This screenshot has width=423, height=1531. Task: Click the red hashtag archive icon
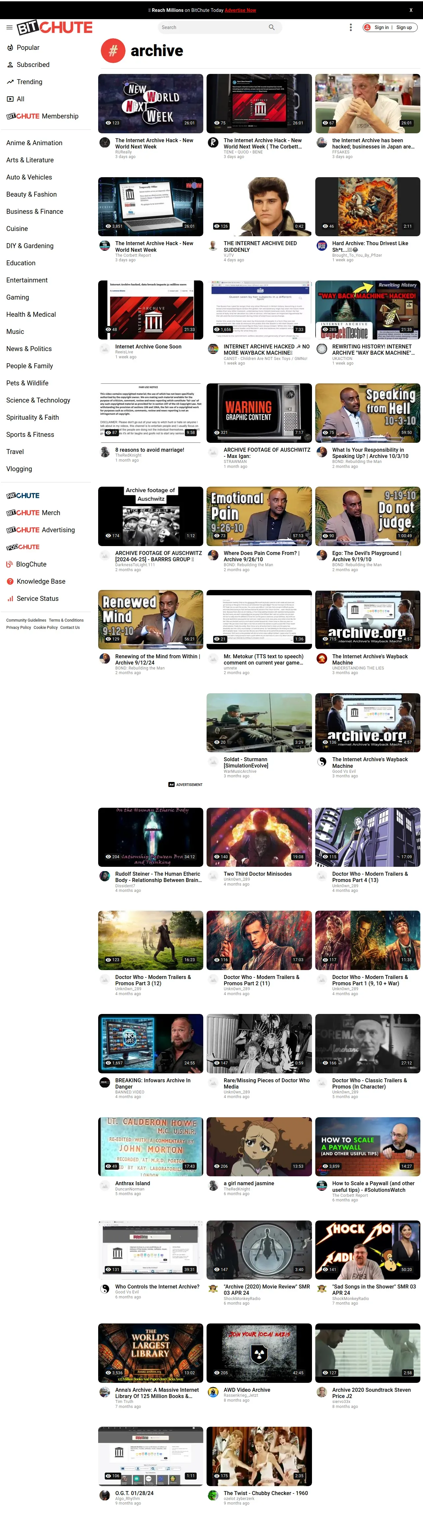pos(113,51)
